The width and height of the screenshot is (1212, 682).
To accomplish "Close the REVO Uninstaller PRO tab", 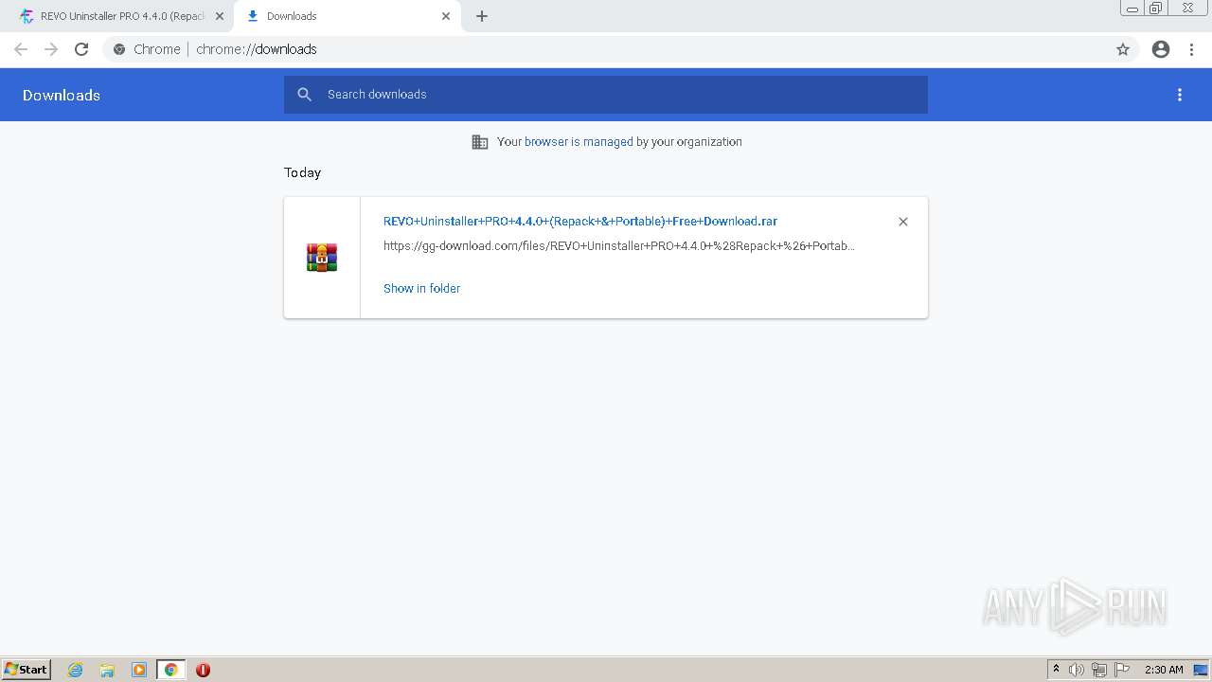I will [220, 16].
